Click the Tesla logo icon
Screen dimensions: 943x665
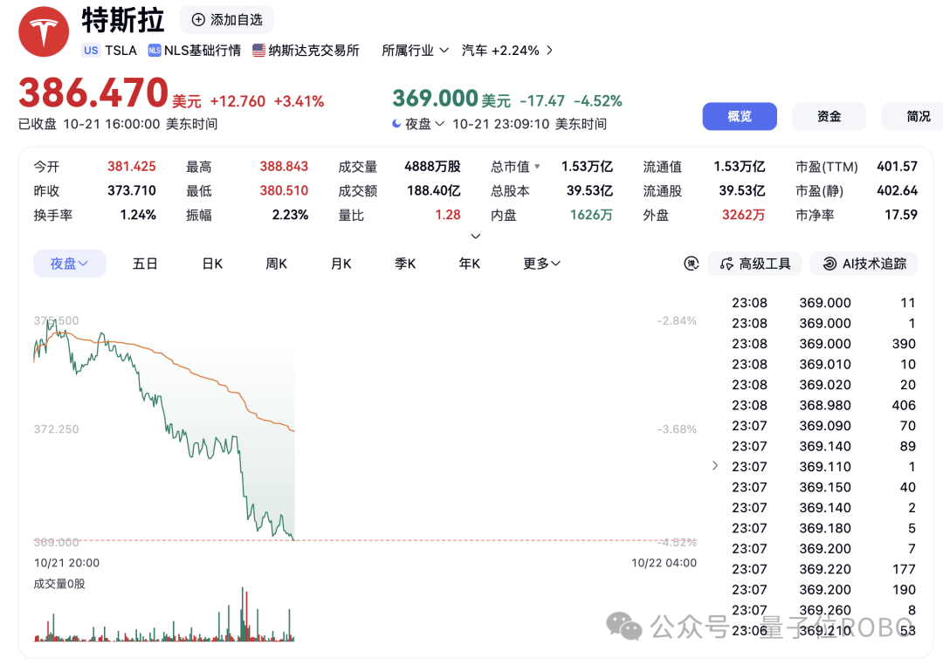pyautogui.click(x=44, y=32)
